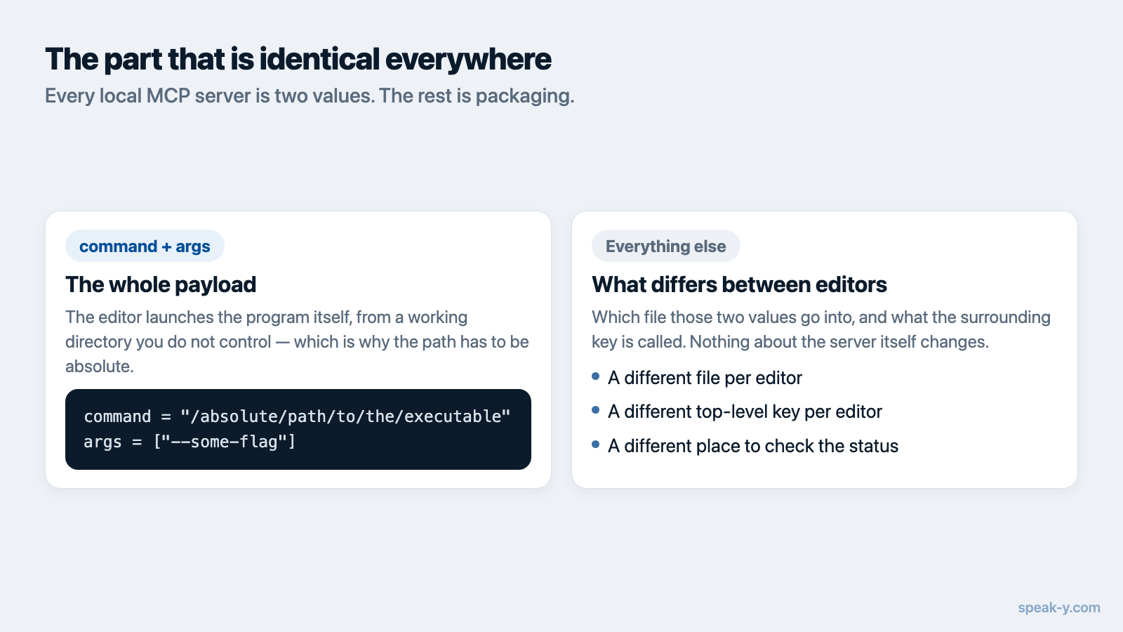1123x632 pixels.
Task: Click the paragraph about the editor launching the program
Action: click(297, 342)
